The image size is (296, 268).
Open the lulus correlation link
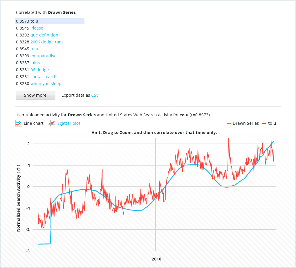(35, 63)
